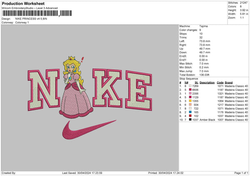
Task: Click the peach swatch in stop row 6
Action: point(190,105)
